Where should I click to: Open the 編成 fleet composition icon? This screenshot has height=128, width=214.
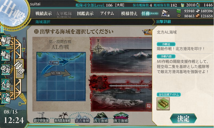[x=5, y=41]
